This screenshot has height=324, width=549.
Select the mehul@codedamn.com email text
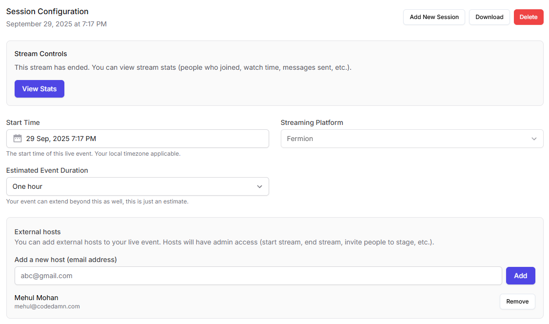click(x=47, y=306)
